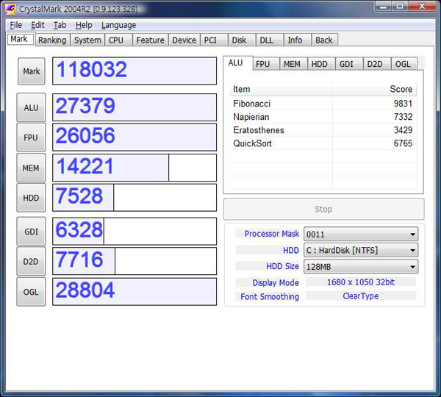
Task: Run the OGL benchmark button
Action: [x=31, y=292]
